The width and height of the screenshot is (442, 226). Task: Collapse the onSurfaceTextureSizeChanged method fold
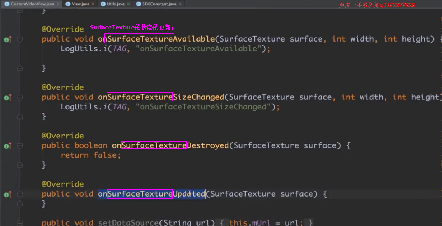point(20,98)
